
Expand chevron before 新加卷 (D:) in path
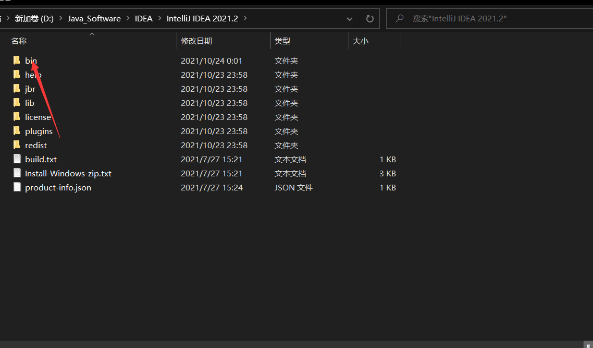coord(8,18)
